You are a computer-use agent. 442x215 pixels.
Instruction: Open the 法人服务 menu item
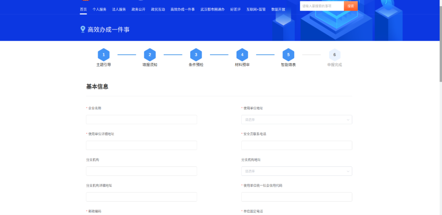coord(119,9)
